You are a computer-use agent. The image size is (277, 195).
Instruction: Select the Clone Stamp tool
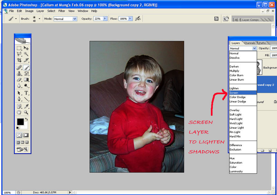point(19,73)
